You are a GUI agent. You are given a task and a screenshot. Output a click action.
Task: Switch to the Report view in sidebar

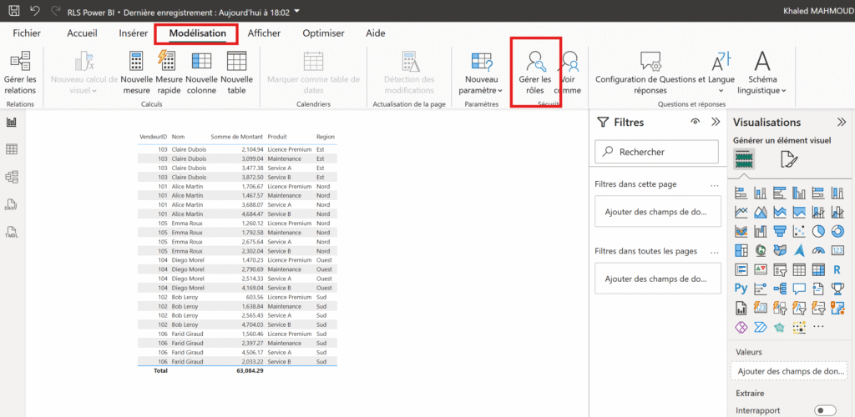(x=12, y=123)
